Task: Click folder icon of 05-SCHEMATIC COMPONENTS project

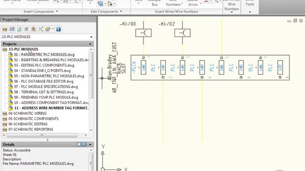Action: tap(5, 119)
